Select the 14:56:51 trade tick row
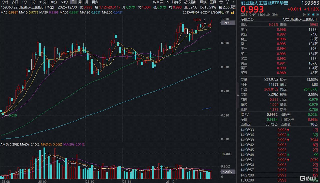320x183 pixels. (279, 160)
